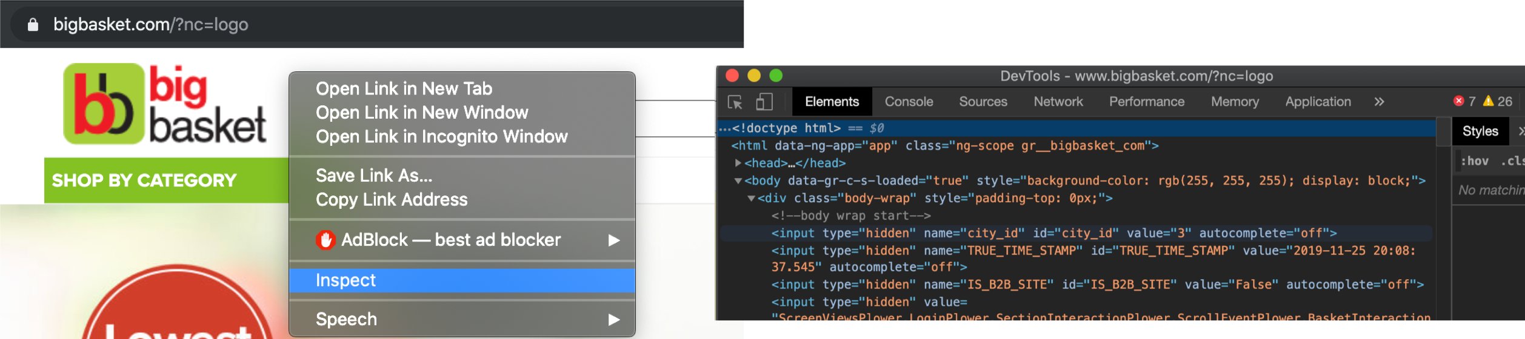
Task: Collapse the body-wrap div node
Action: click(751, 198)
